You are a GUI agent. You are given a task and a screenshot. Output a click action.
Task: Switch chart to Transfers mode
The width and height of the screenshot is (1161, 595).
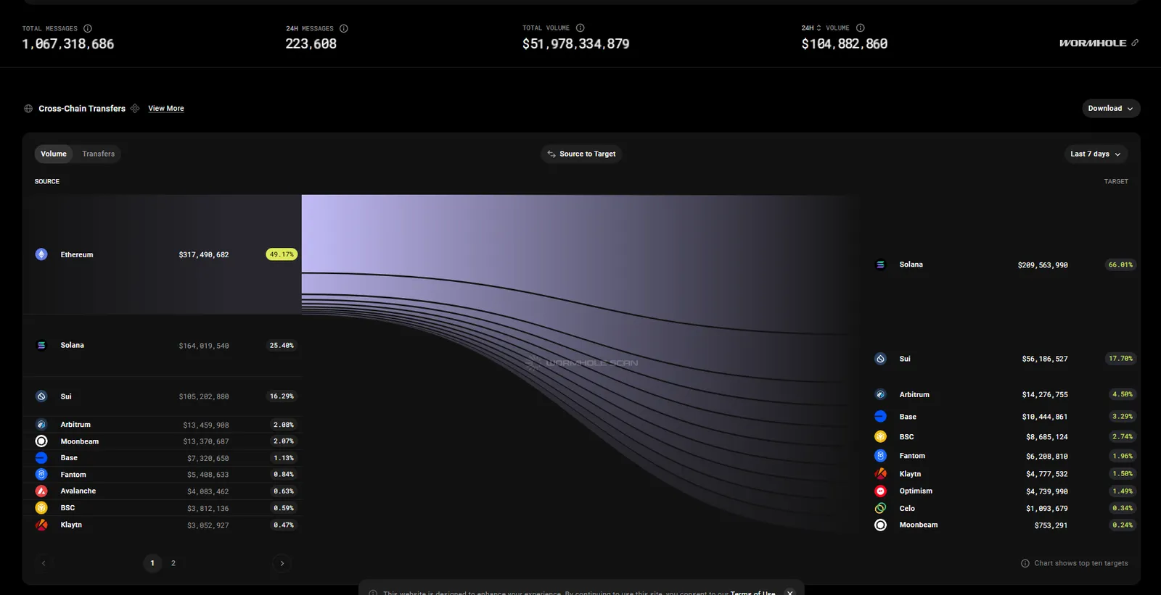tap(99, 154)
